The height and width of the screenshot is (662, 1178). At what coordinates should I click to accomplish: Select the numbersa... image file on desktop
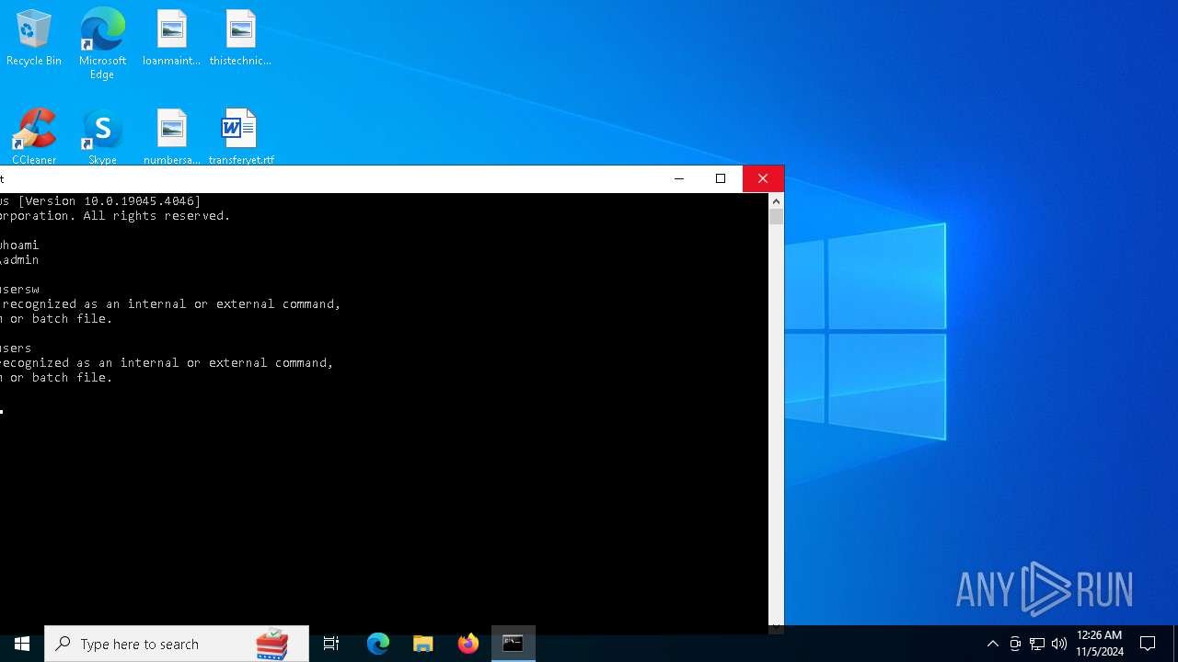(171, 136)
